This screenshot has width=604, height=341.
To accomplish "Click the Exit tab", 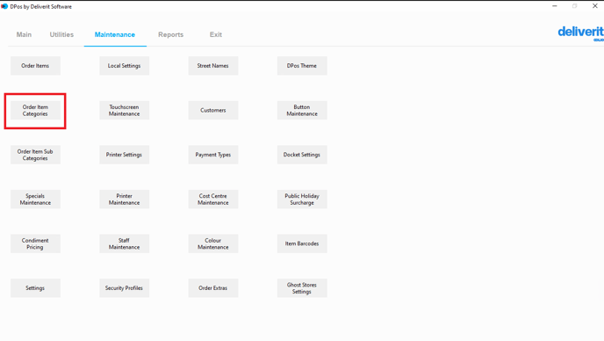I will (216, 35).
